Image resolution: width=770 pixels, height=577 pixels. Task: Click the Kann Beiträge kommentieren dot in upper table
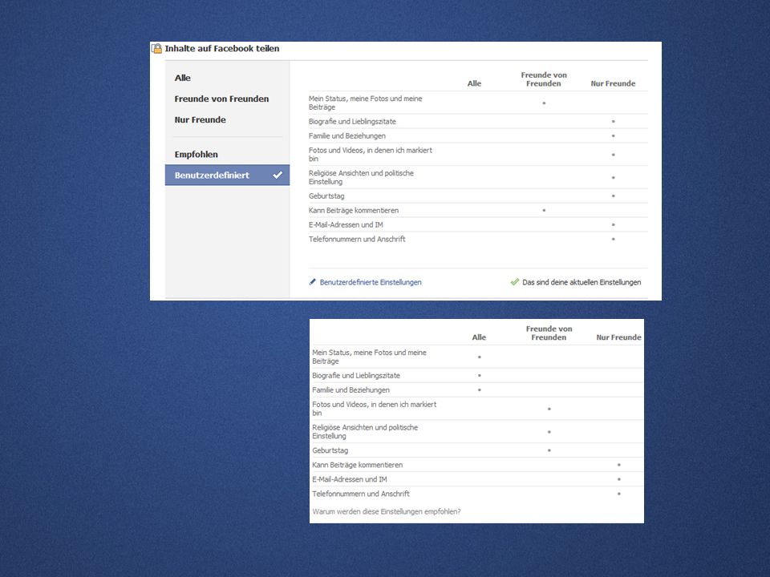pyautogui.click(x=544, y=210)
